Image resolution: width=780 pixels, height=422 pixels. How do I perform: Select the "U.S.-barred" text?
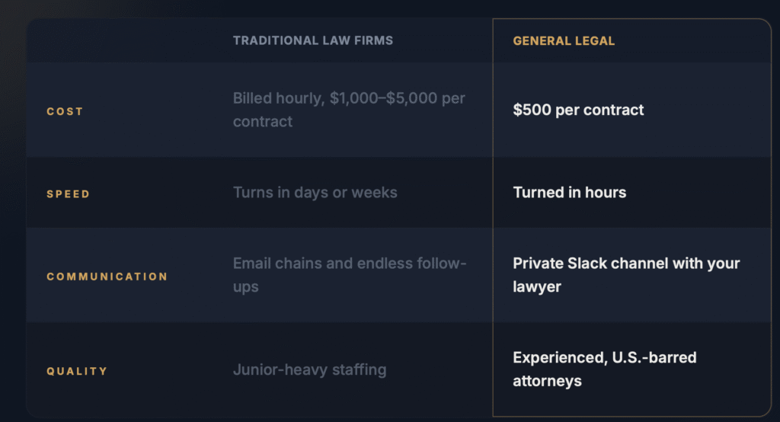click(654, 357)
